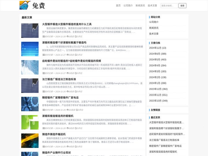Click 0评论 comment icon on first article
Screen dimensions: 208x156
point(76,36)
